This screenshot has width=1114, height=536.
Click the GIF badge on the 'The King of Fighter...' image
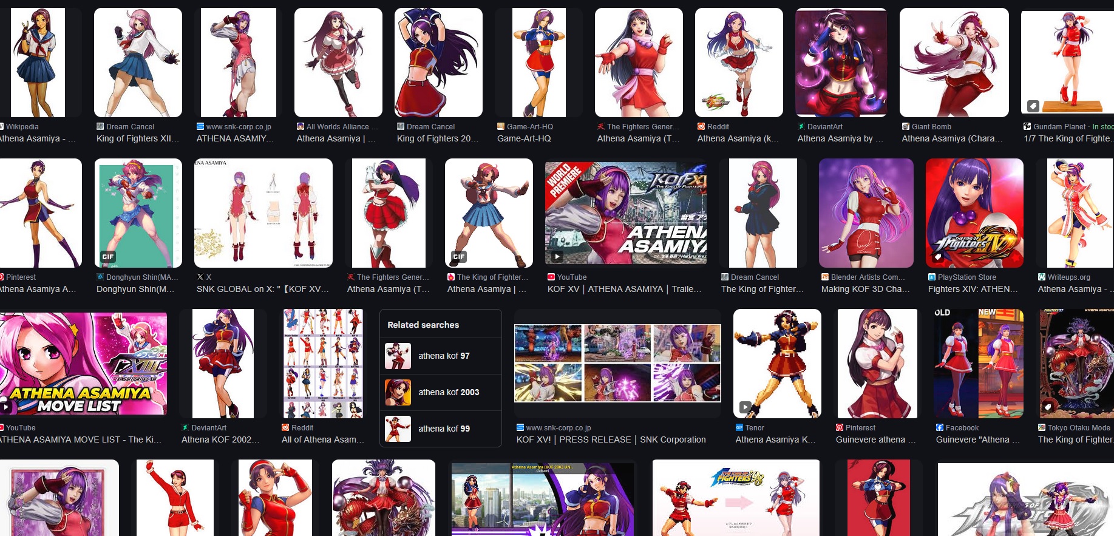pos(459,257)
